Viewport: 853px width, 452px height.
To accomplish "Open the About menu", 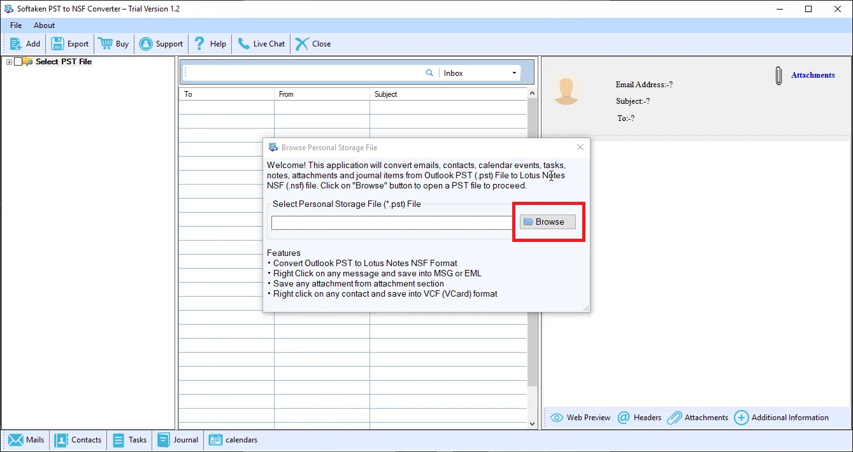I will click(x=45, y=25).
